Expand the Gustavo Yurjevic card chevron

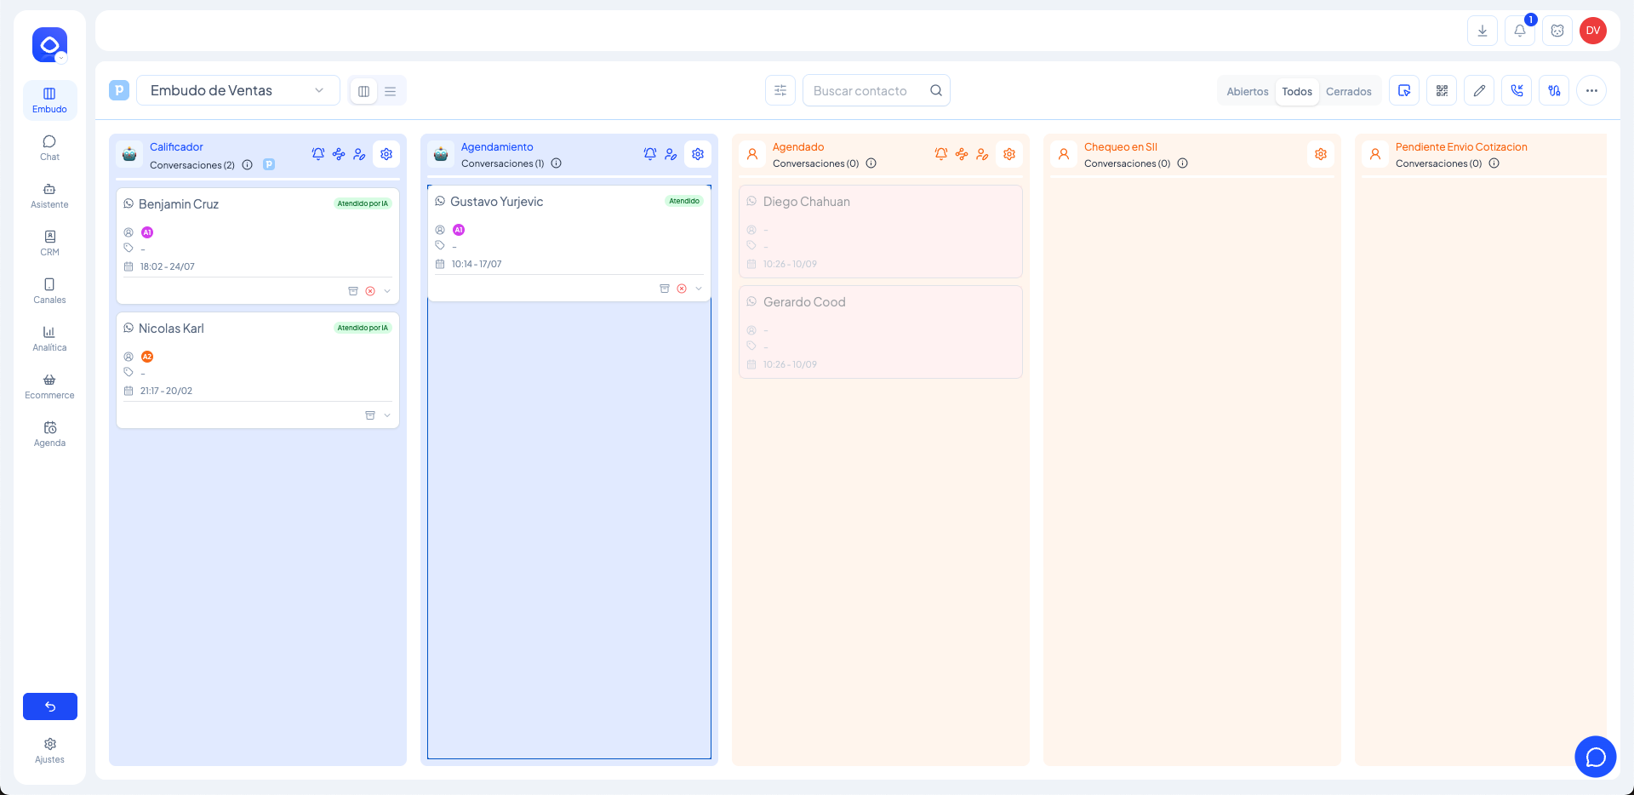[x=699, y=289]
